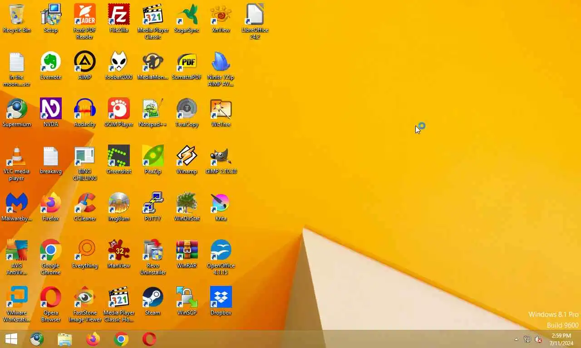The image size is (581, 348).
Task: Select the breakavg file icon
Action: tap(51, 160)
